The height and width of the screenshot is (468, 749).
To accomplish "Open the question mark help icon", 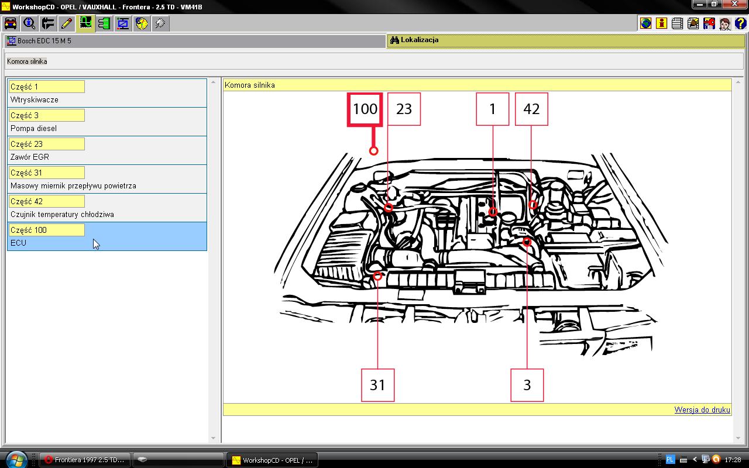I will pyautogui.click(x=741, y=23).
